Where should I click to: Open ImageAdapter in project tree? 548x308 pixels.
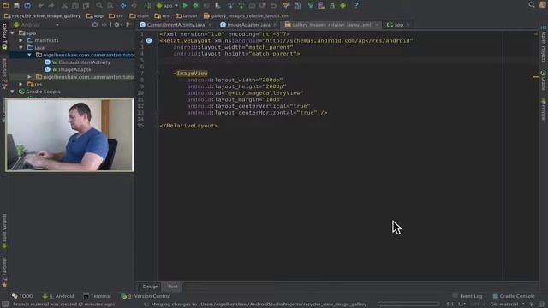click(75, 69)
